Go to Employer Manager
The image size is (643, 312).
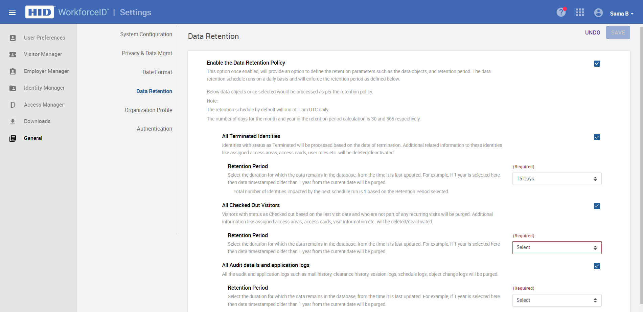click(46, 71)
